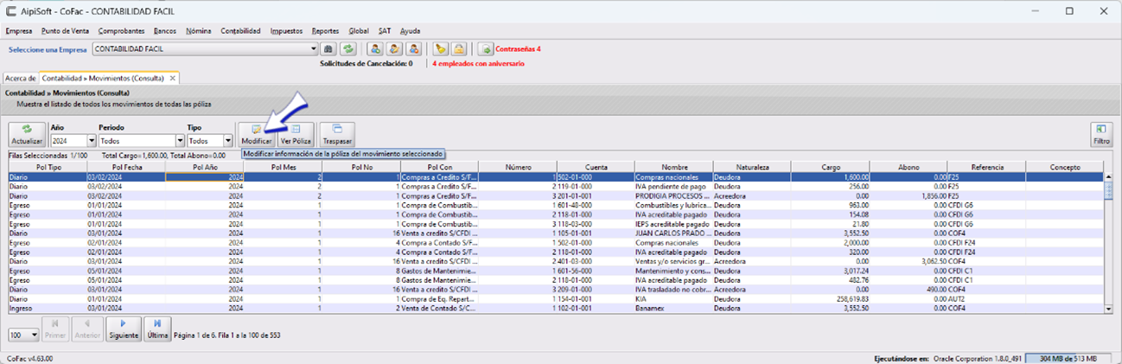Jump to last page with Última
1122x364 pixels.
[157, 329]
